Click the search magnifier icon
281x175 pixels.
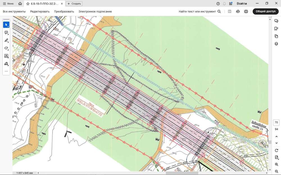point(219,11)
